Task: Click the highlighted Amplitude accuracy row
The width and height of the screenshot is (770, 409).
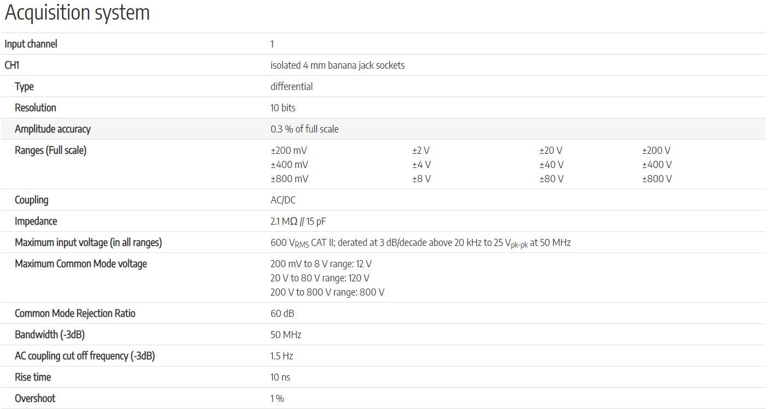Action: 385,129
